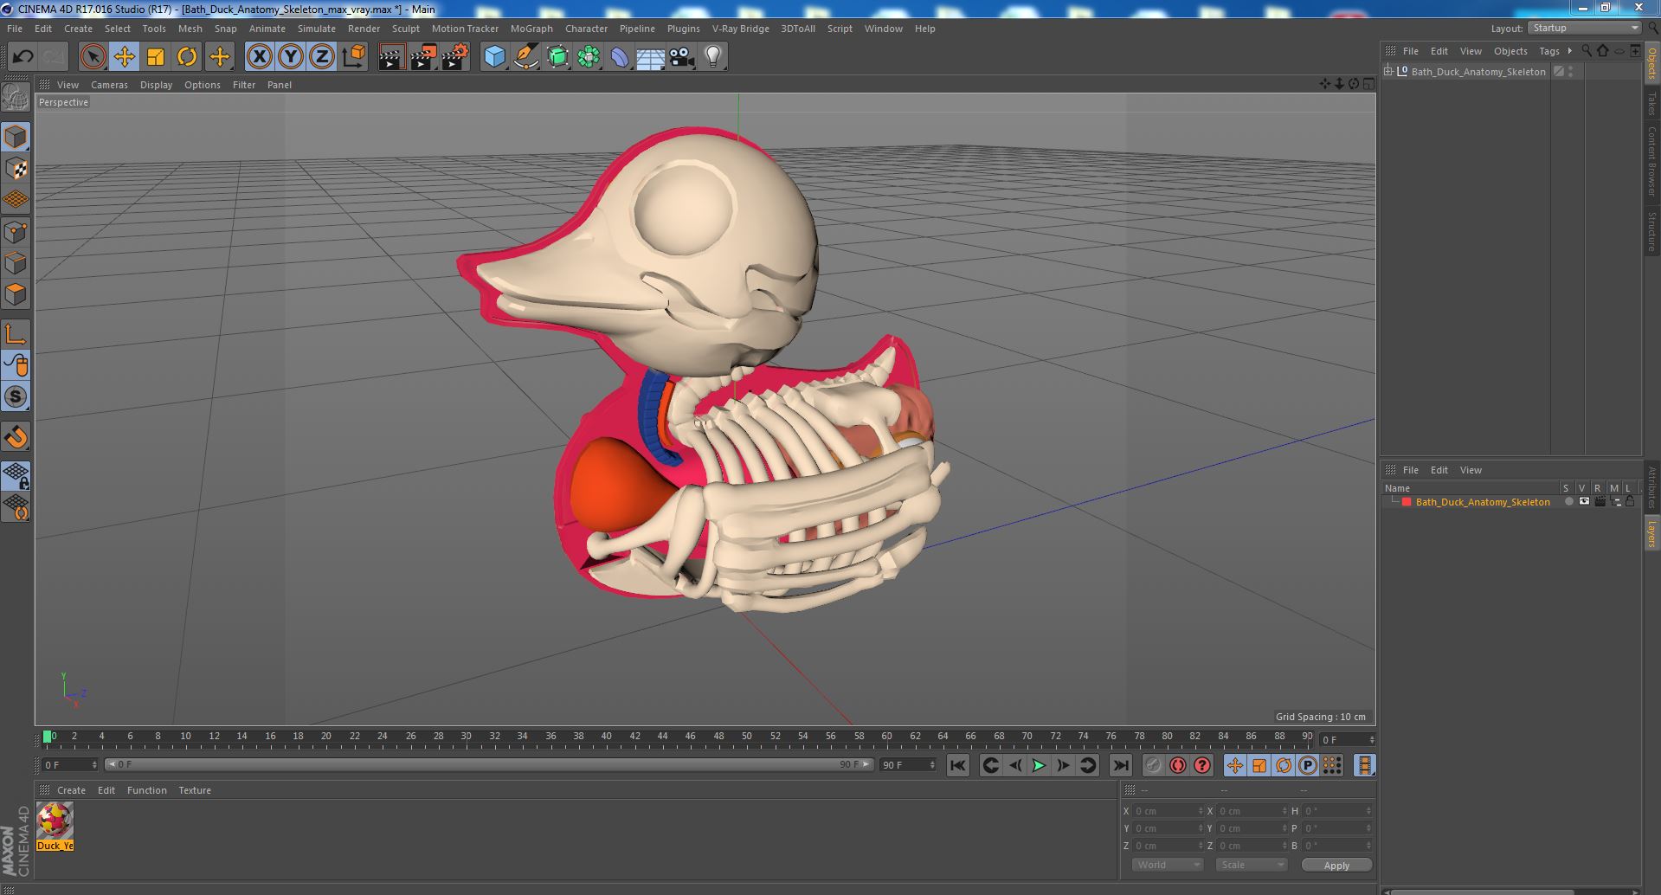1661x895 pixels.
Task: Add a Light object
Action: [x=713, y=57]
